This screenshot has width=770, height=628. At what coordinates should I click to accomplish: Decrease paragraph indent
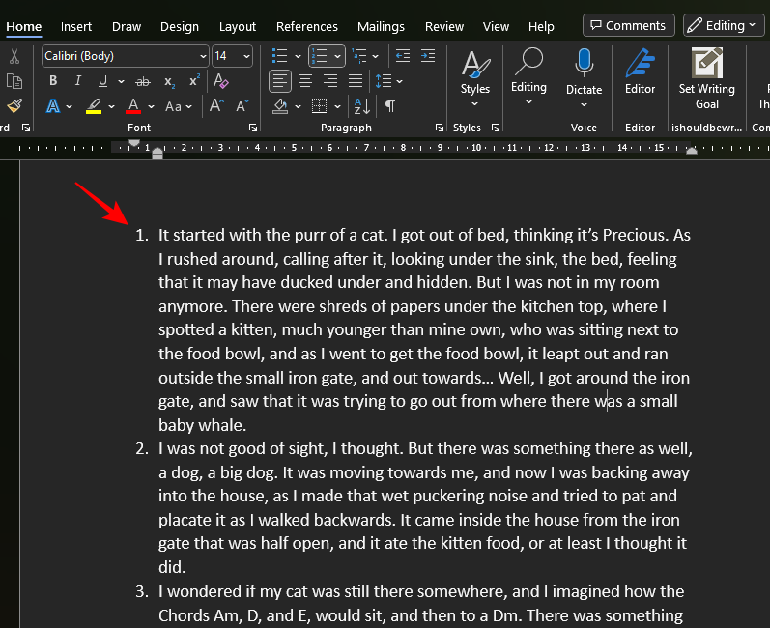(403, 56)
